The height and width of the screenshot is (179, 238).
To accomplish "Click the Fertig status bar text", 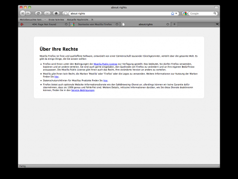I will [22, 166].
